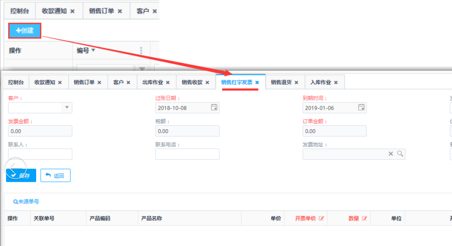The image size is (452, 246).
Task: Expand the 客户 dropdown
Action: [67, 107]
